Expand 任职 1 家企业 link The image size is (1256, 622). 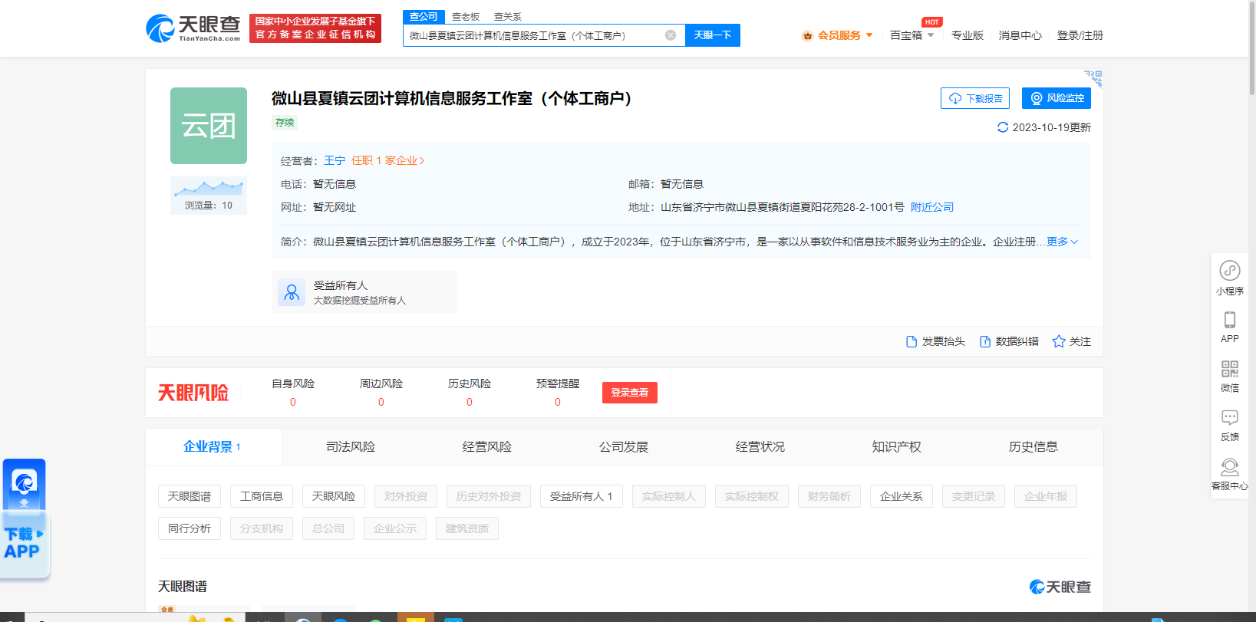[388, 160]
